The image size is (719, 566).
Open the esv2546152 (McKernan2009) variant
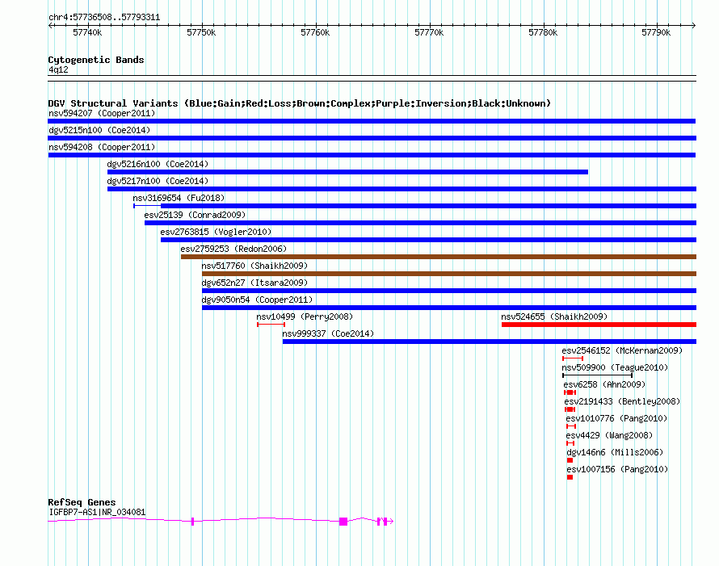(x=573, y=358)
